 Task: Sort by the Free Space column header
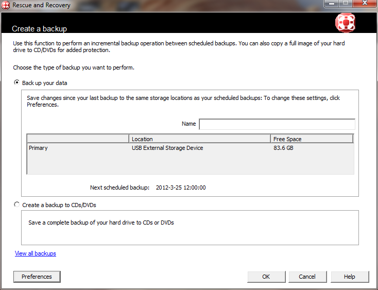pos(312,139)
